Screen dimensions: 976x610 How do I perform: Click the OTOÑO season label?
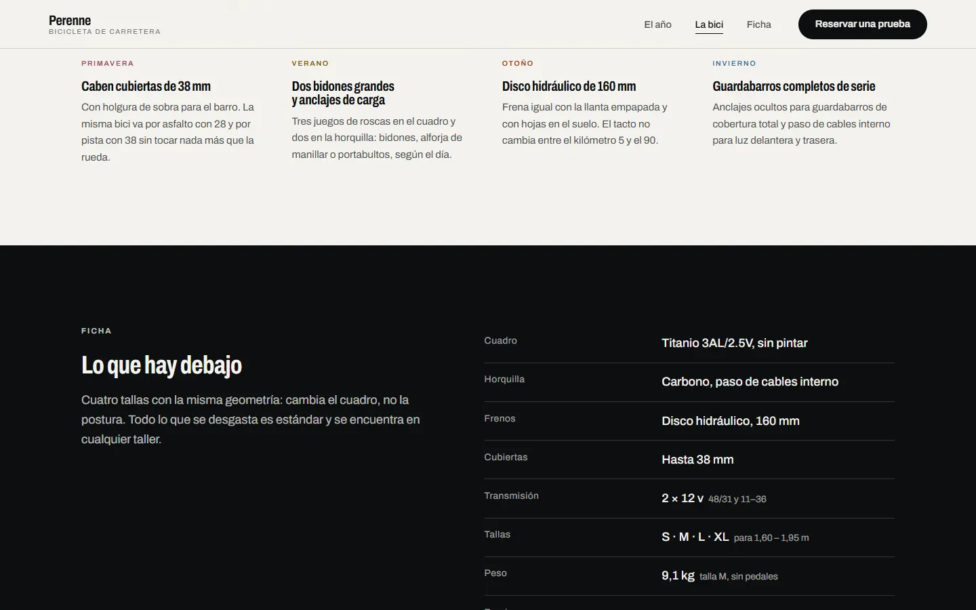(x=518, y=64)
